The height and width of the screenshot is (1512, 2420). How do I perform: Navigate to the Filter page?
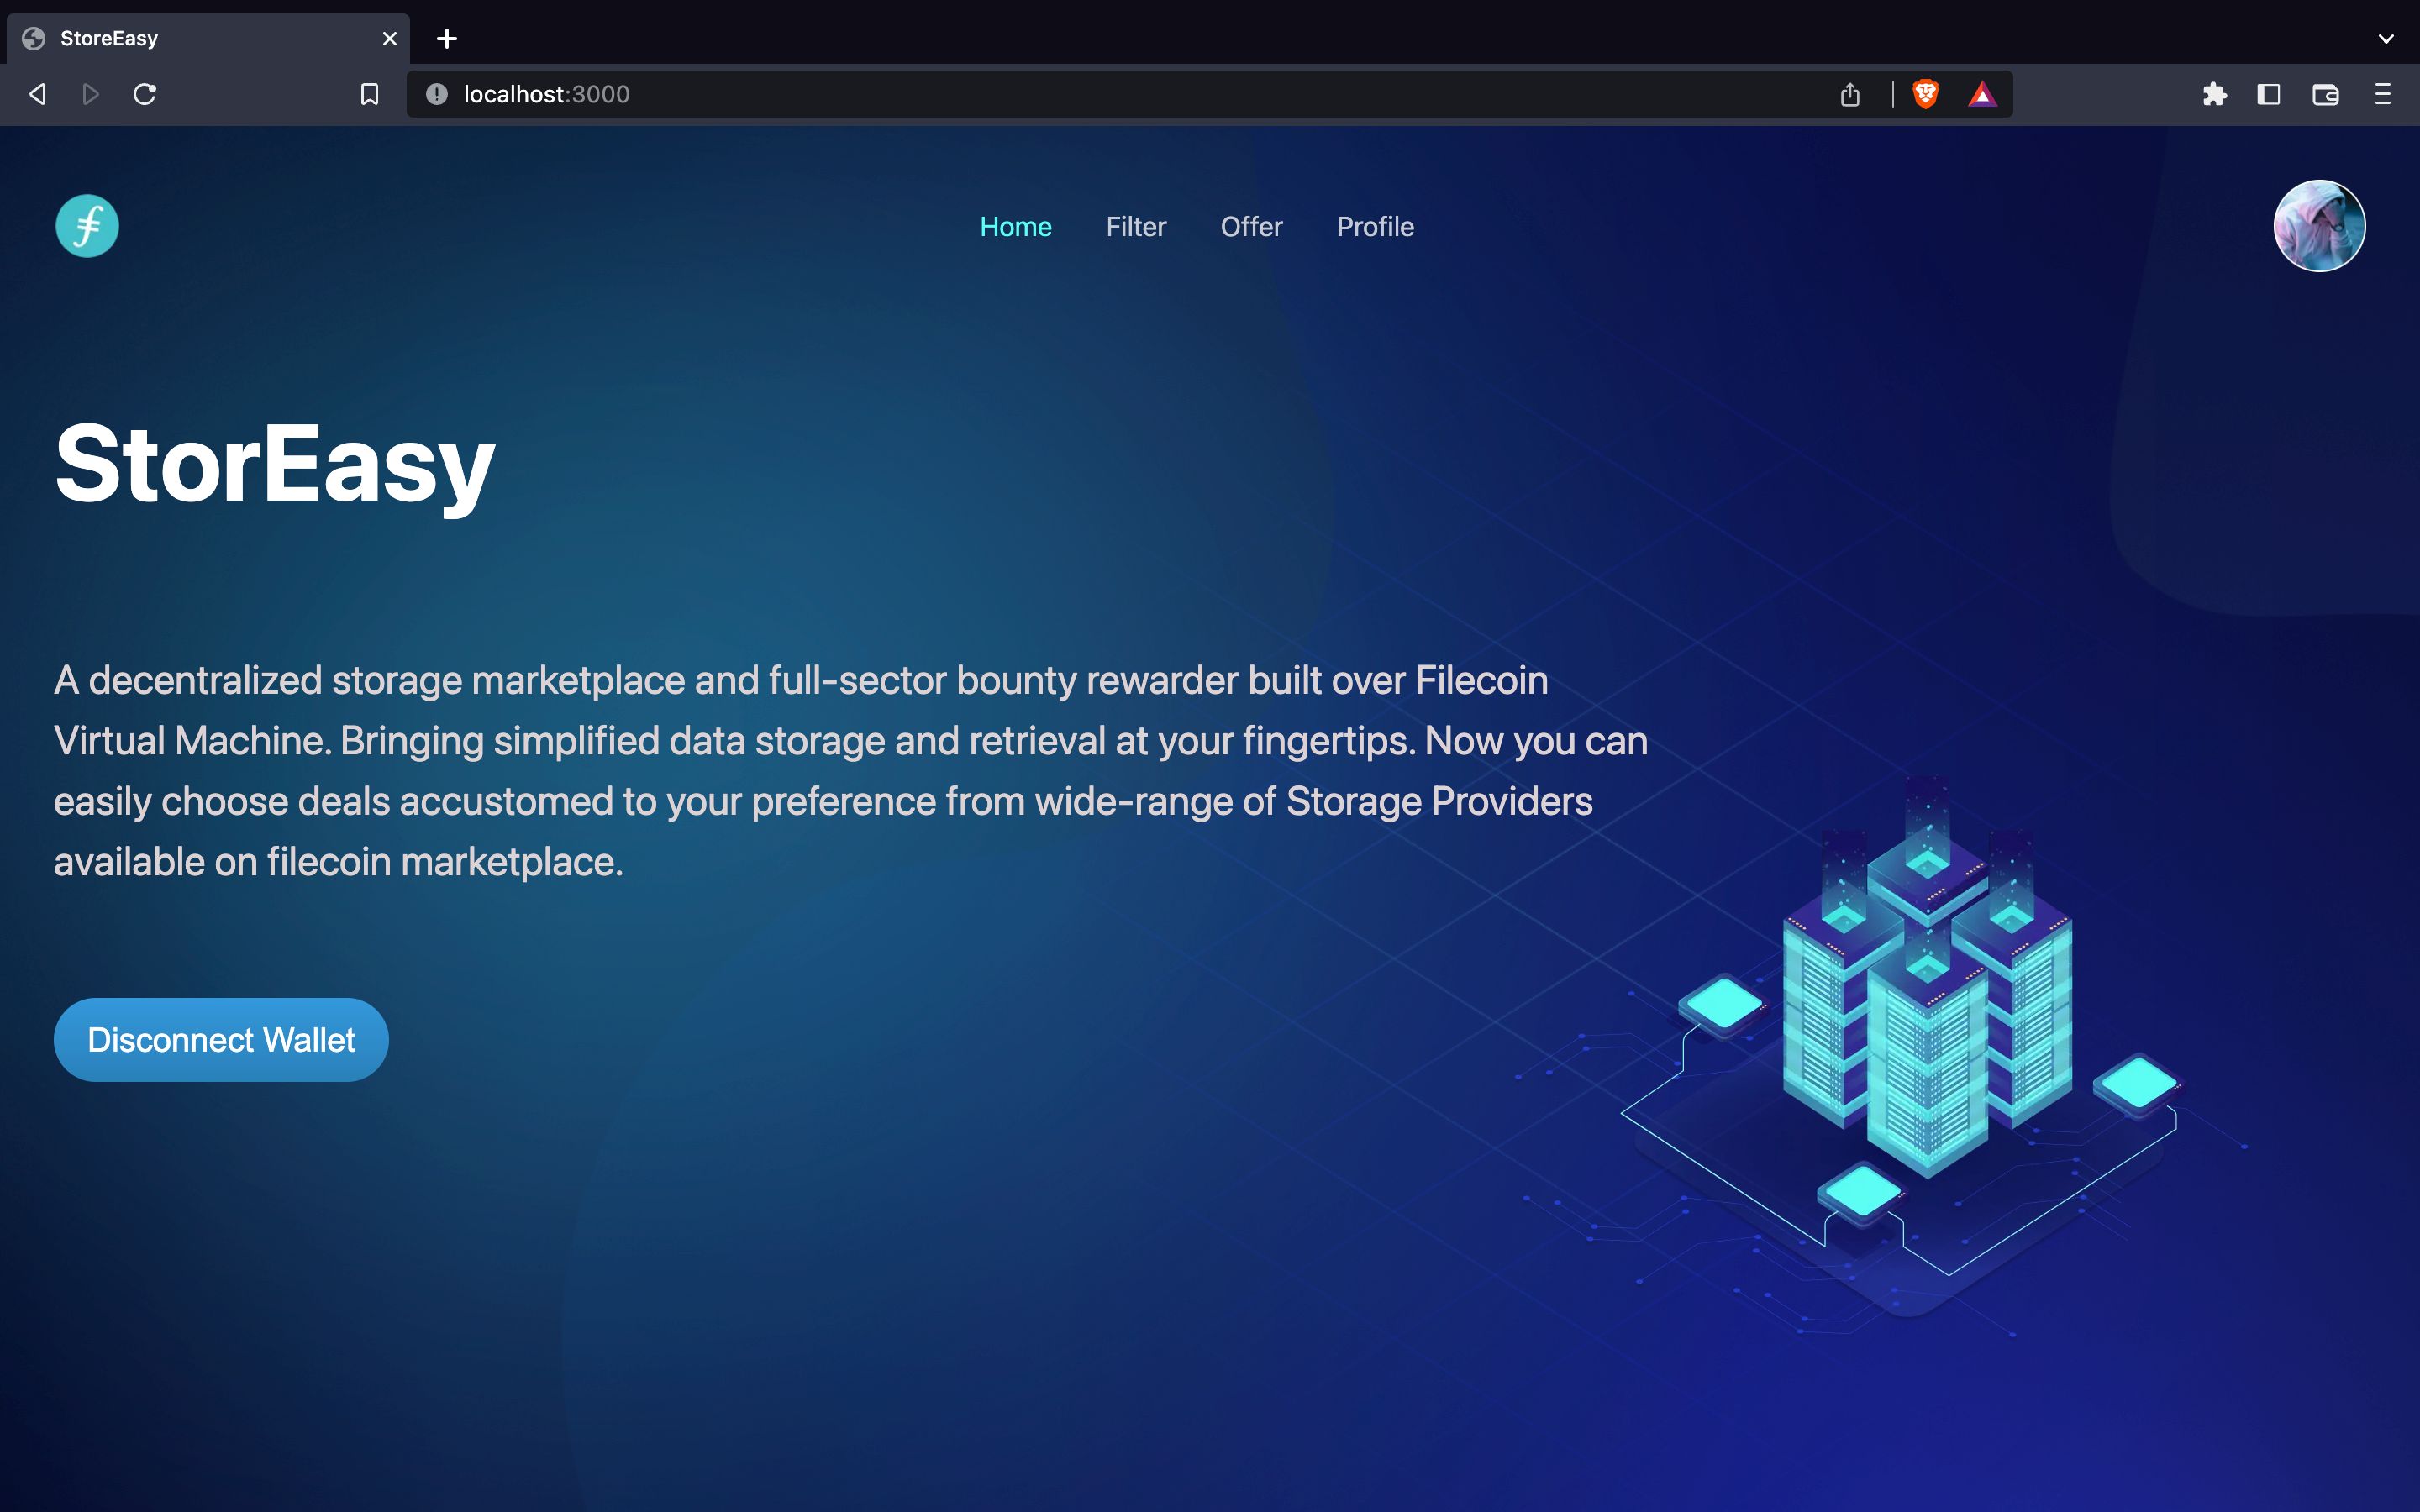click(x=1134, y=225)
